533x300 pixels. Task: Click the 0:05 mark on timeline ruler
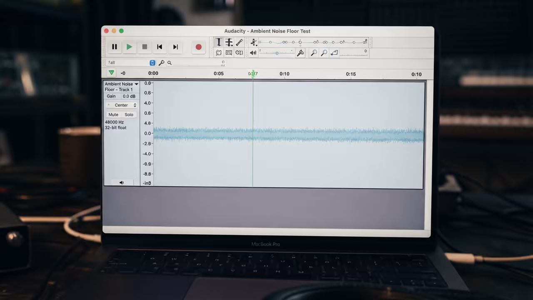point(219,73)
